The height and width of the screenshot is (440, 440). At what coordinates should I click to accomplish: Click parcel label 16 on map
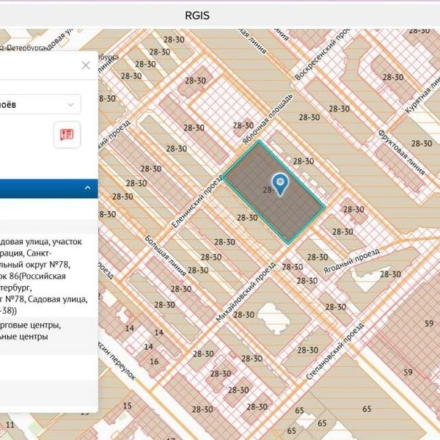pyautogui.click(x=154, y=362)
